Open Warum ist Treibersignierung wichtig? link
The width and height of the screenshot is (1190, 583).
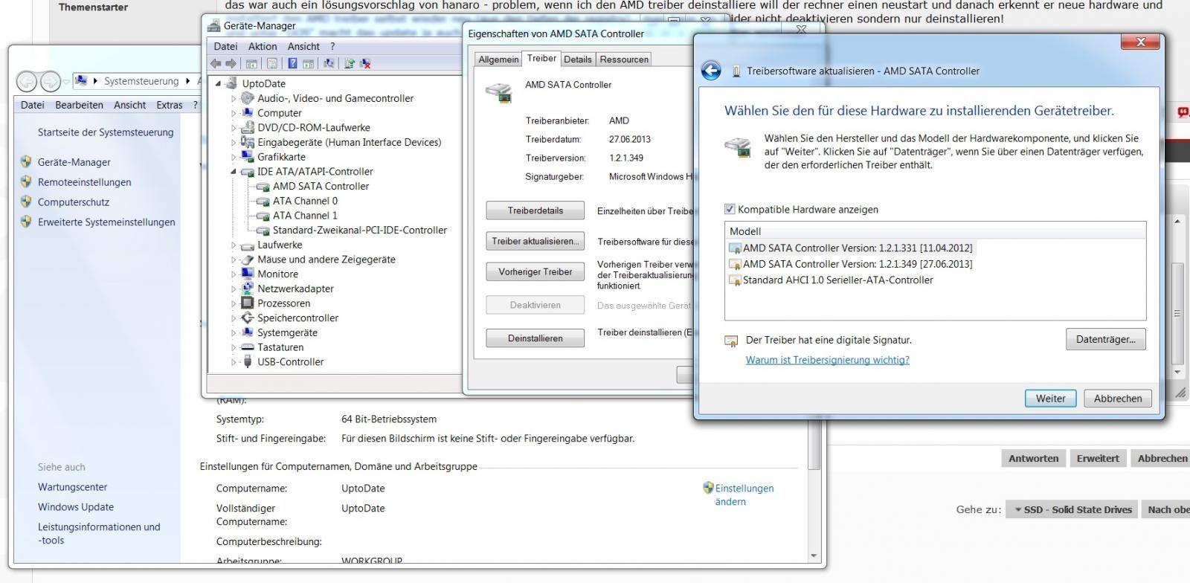[x=827, y=360]
